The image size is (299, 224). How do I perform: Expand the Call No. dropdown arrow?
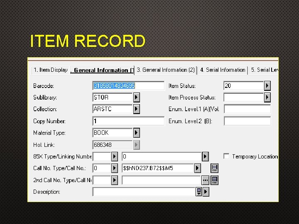198,168
